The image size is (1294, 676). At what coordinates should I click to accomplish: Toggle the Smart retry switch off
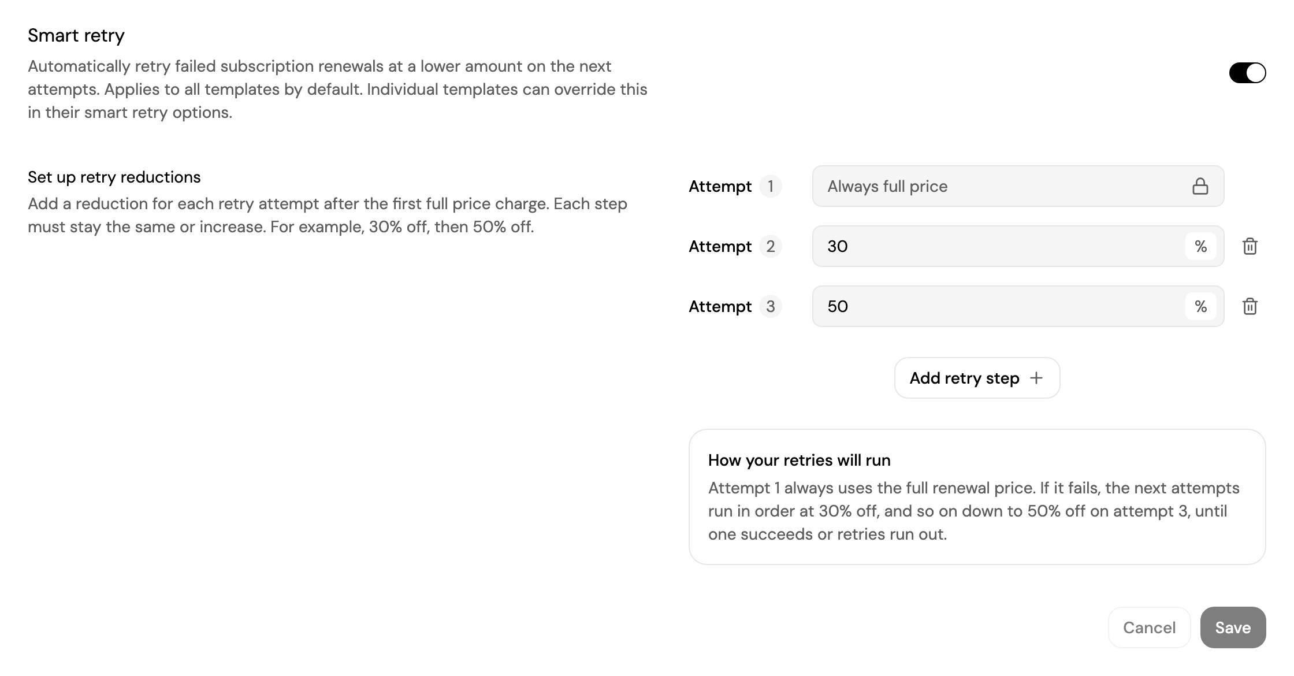tap(1247, 73)
